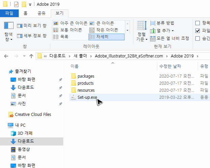Viewport: 210px width, 168px height.
Task: Click the 2019-03-22 date cell for Set-up.exe
Action: click(x=177, y=97)
